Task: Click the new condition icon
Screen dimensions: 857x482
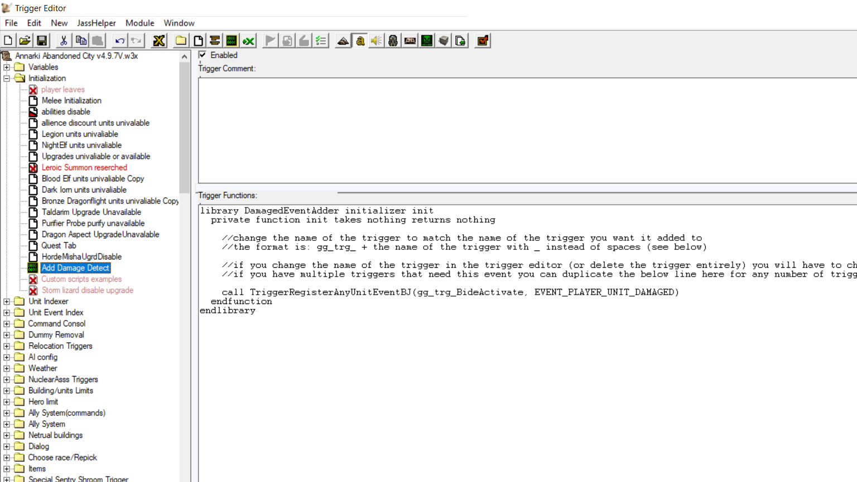Action: [287, 41]
